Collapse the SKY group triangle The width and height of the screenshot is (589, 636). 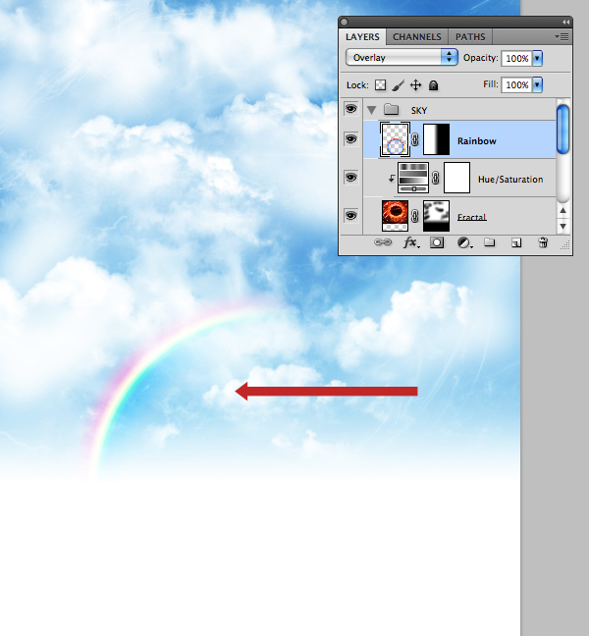coord(371,110)
